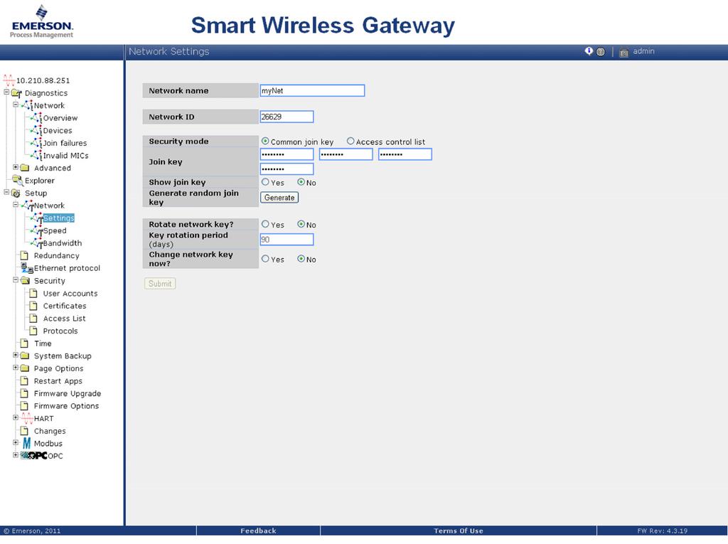
Task: Click the Security folder icon
Action: [25, 281]
